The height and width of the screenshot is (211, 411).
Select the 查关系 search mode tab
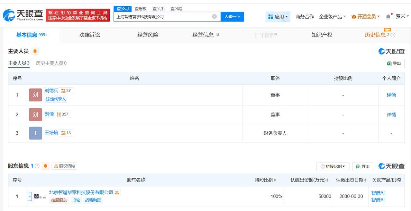pos(158,9)
